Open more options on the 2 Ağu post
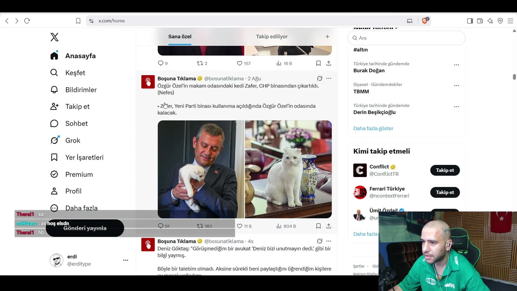 tap(329, 78)
